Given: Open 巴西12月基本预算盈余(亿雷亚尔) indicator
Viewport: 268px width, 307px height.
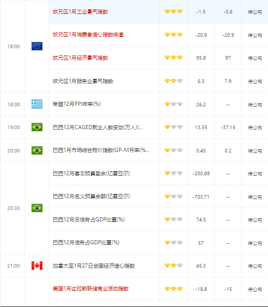Looking at the screenshot, I should 91,174.
